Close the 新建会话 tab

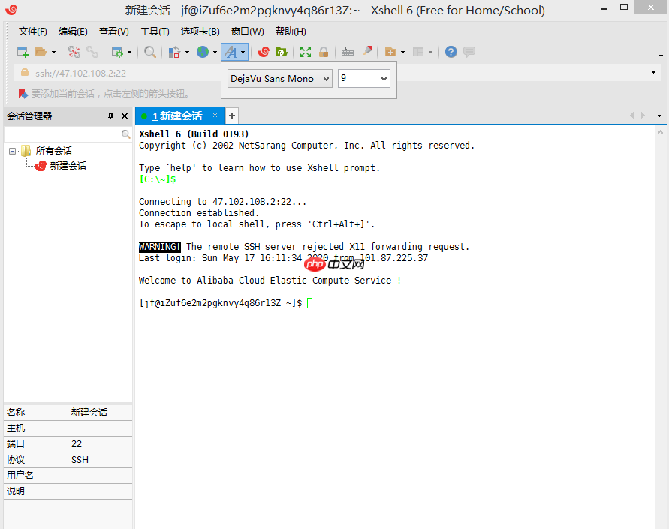click(215, 115)
